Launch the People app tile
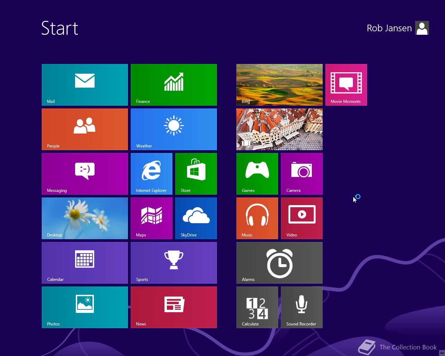The height and width of the screenshot is (356, 445). (85, 129)
